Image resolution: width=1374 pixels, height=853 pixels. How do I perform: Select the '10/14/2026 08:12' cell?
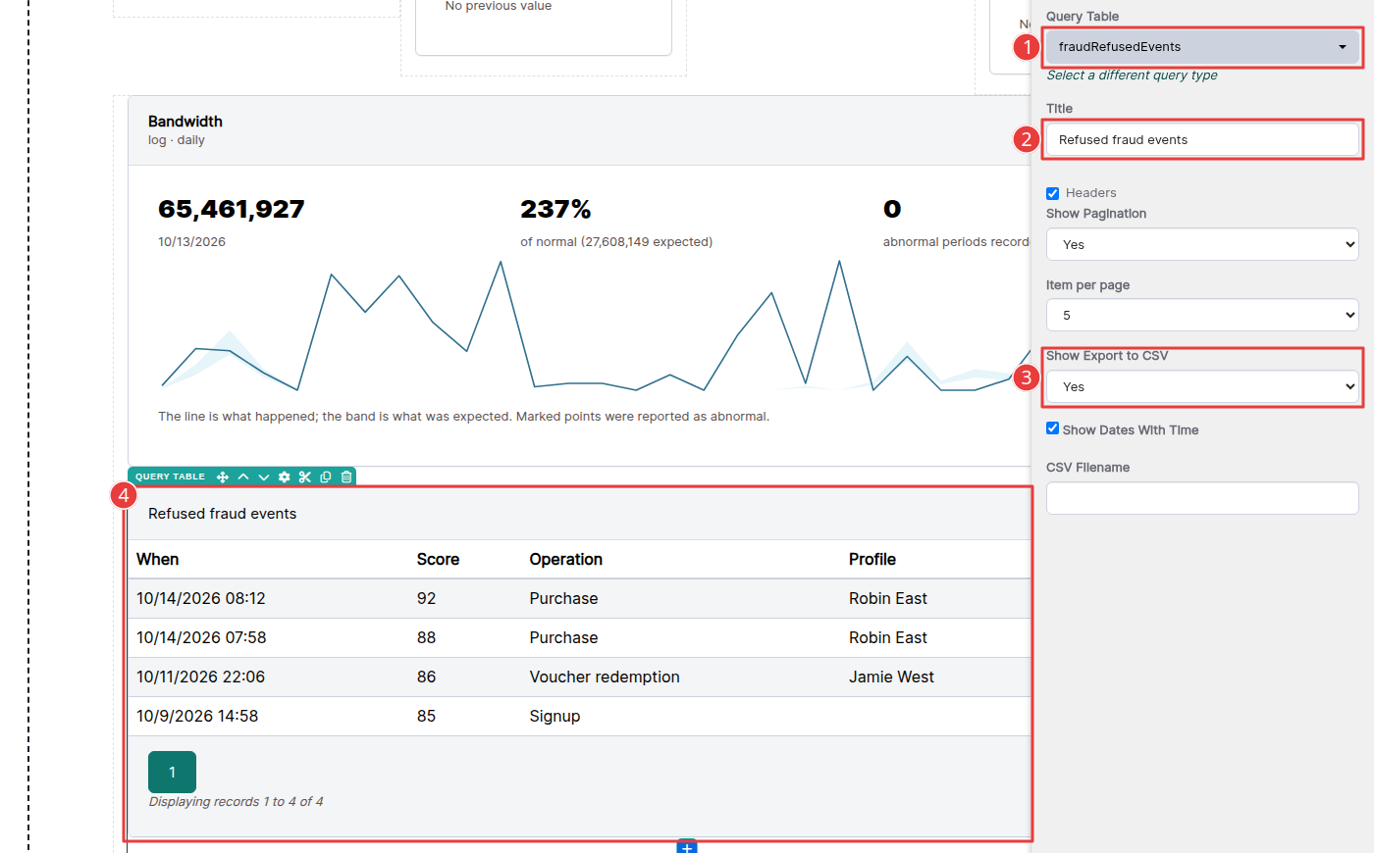[201, 598]
